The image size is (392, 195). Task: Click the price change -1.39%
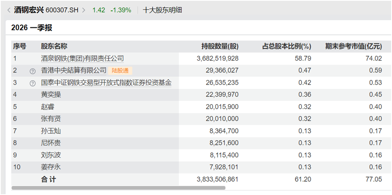(121, 10)
